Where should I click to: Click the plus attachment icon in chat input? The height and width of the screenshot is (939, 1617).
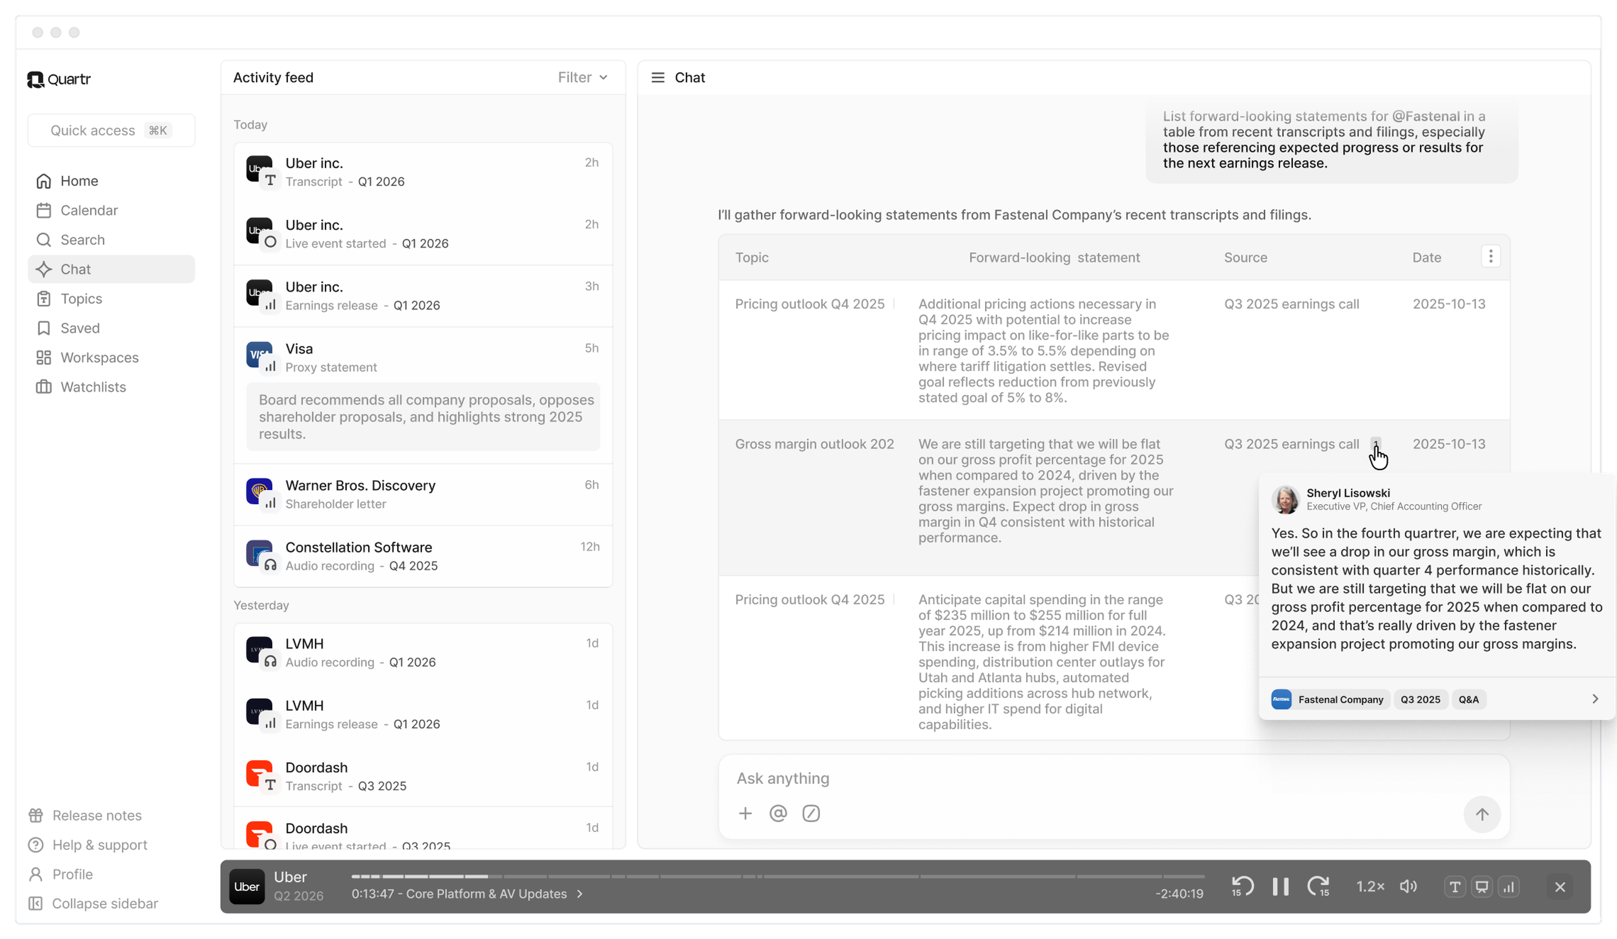(x=745, y=813)
